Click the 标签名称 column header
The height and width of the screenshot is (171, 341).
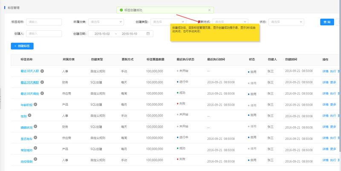tap(26, 59)
